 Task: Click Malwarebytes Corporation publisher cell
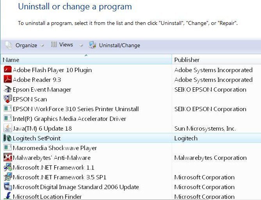(x=210, y=158)
